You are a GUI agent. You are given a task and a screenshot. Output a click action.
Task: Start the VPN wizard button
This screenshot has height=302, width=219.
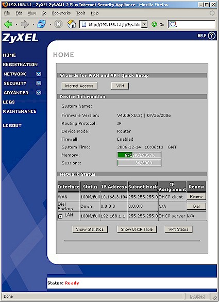tap(120, 86)
